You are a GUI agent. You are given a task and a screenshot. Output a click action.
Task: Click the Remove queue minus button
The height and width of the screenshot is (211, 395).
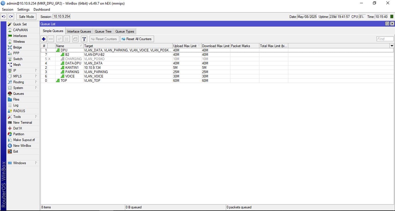(x=51, y=39)
